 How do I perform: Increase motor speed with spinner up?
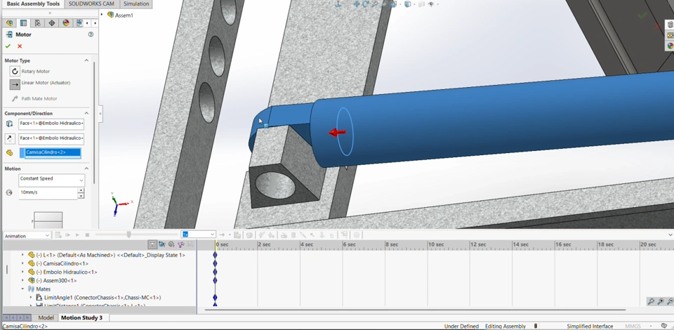pos(81,190)
